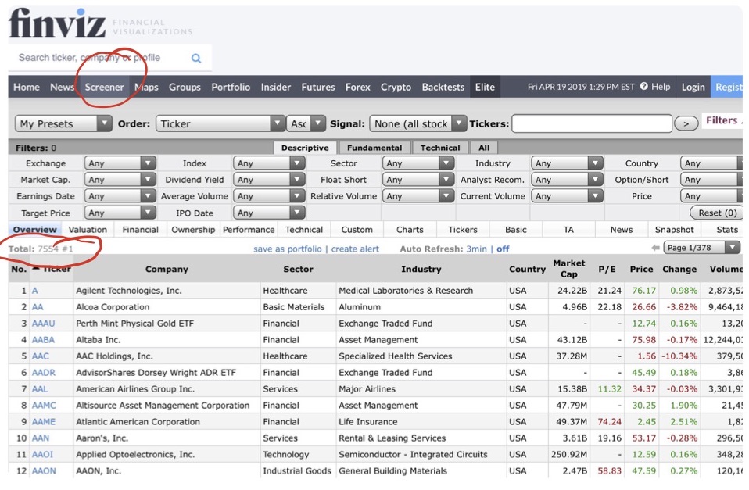Set Auto Refresh to 3min
The width and height of the screenshot is (749, 490).
[x=476, y=249]
